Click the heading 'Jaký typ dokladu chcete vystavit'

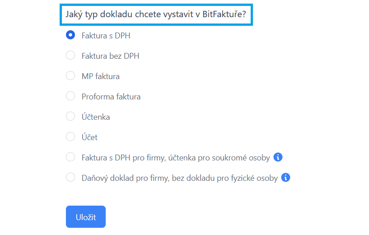pyautogui.click(x=156, y=14)
